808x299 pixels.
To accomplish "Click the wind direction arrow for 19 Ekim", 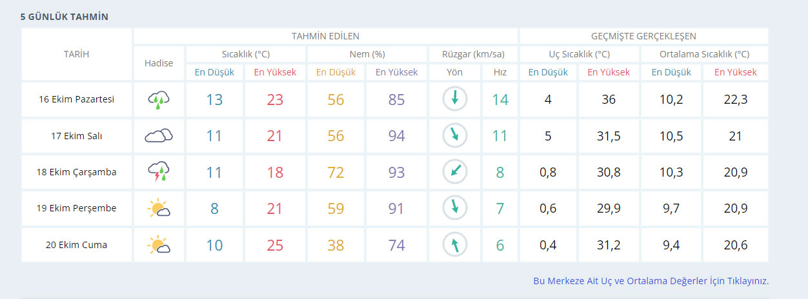I will [454, 208].
